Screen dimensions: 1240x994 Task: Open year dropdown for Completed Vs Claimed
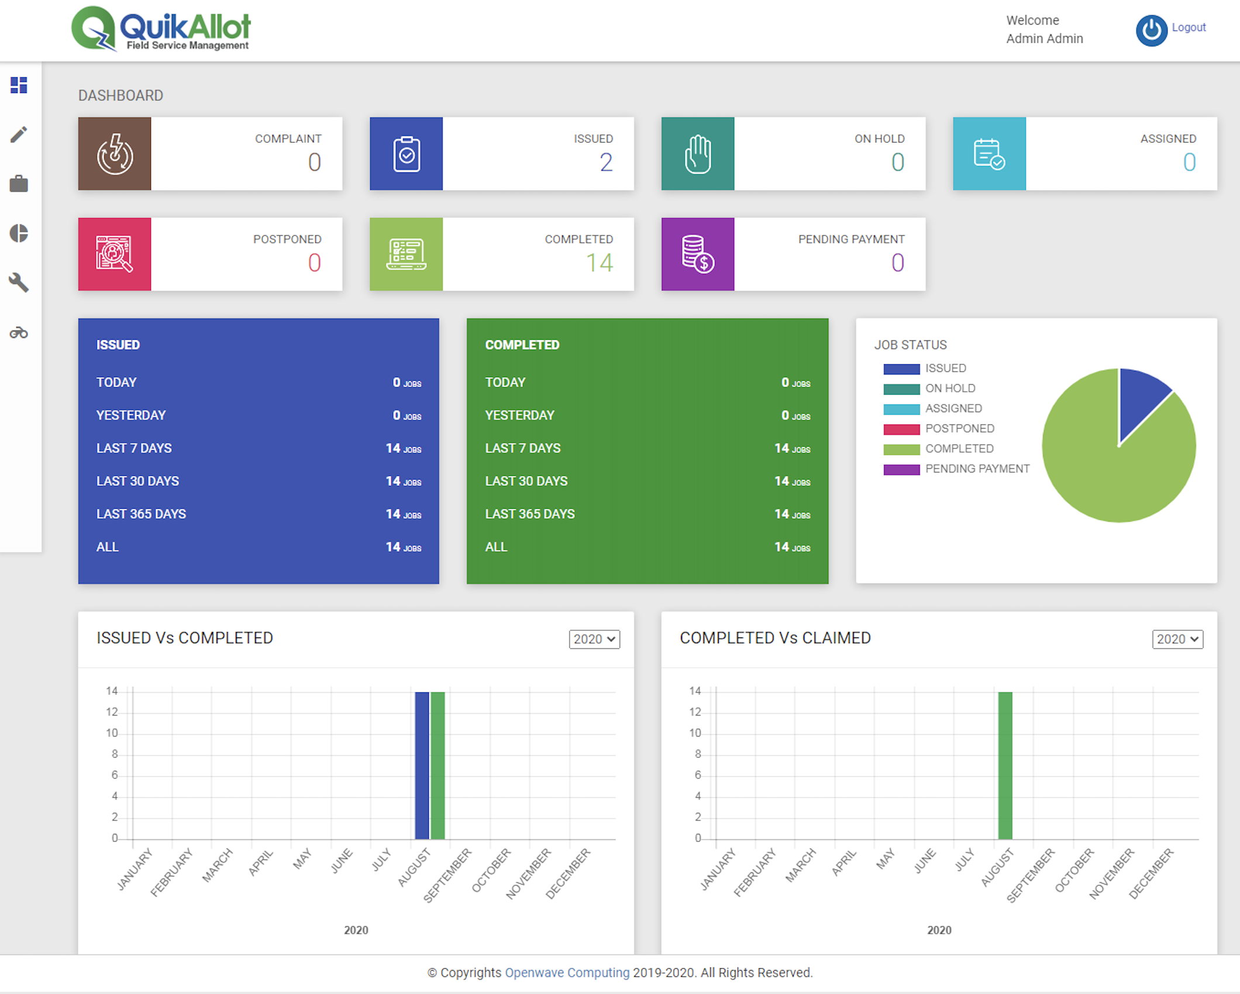tap(1177, 639)
